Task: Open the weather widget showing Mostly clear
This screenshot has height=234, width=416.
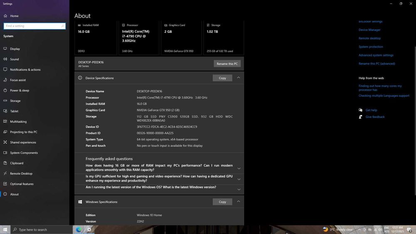Action: coord(338,230)
